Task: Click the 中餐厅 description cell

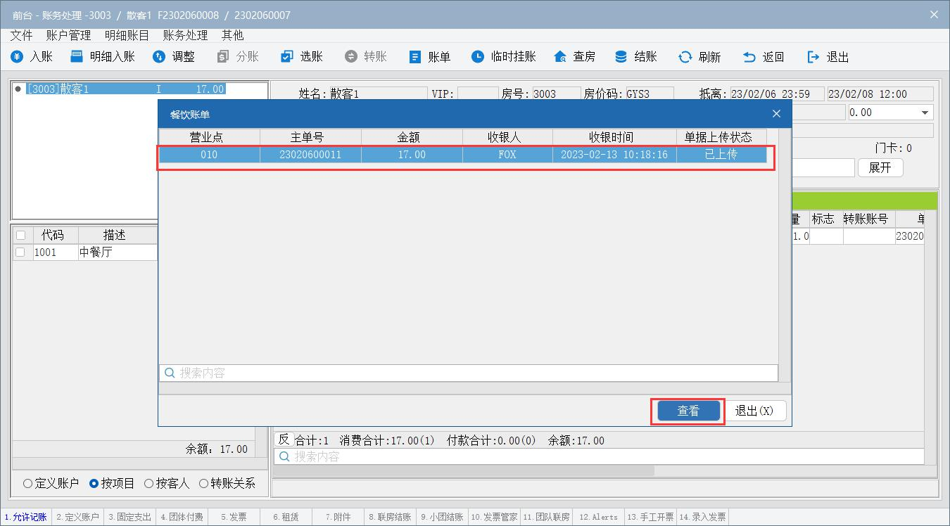Action: [x=117, y=252]
